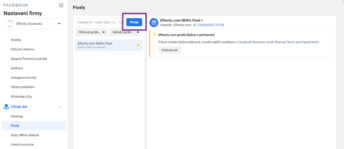Click the Zdroje dat section label
This screenshot has width=344, height=149.
(19, 107)
